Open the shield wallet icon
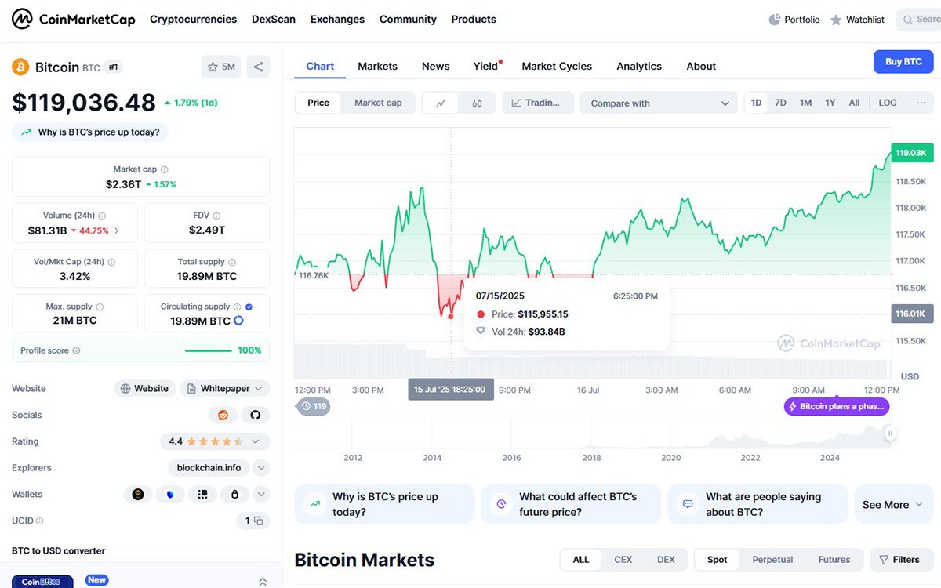941x588 pixels. [170, 494]
